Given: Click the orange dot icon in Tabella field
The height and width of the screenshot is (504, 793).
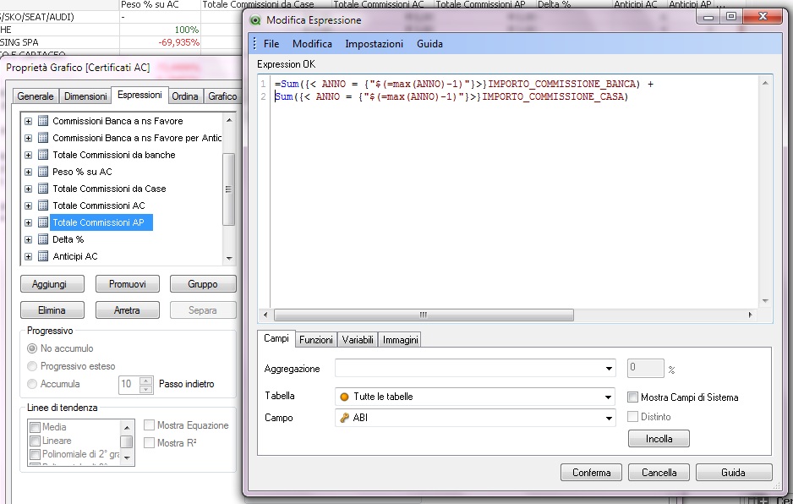Looking at the screenshot, I should tap(344, 397).
